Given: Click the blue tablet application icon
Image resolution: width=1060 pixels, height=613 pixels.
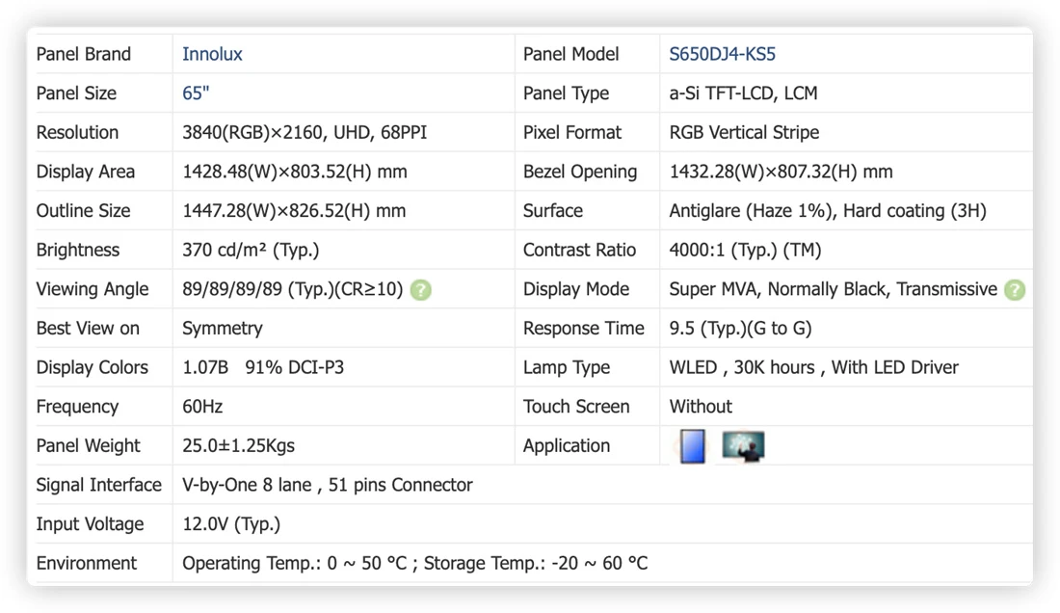Looking at the screenshot, I should pyautogui.click(x=692, y=446).
